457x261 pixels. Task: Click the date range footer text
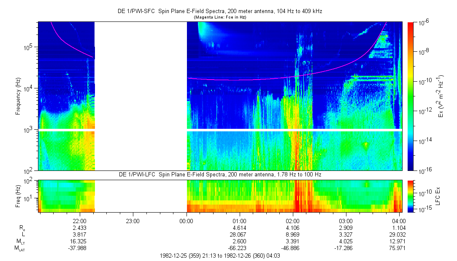coord(219,256)
